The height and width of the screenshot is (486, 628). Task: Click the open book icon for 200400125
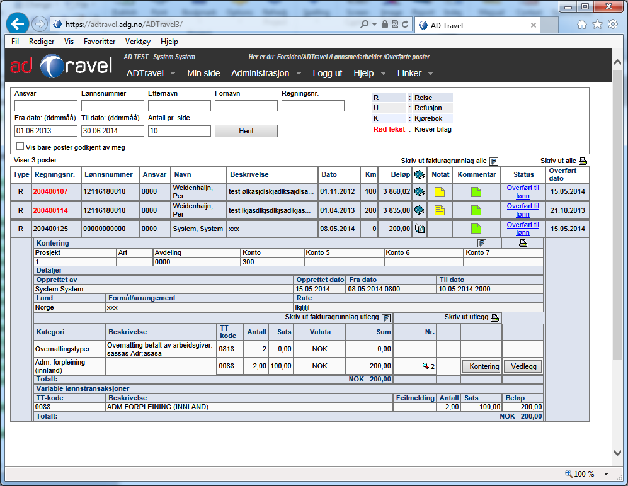click(x=419, y=229)
